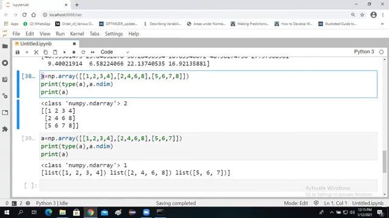Image resolution: width=389 pixels, height=218 pixels.
Task: Open the WhatsApp bookmark
Action: tap(36, 24)
